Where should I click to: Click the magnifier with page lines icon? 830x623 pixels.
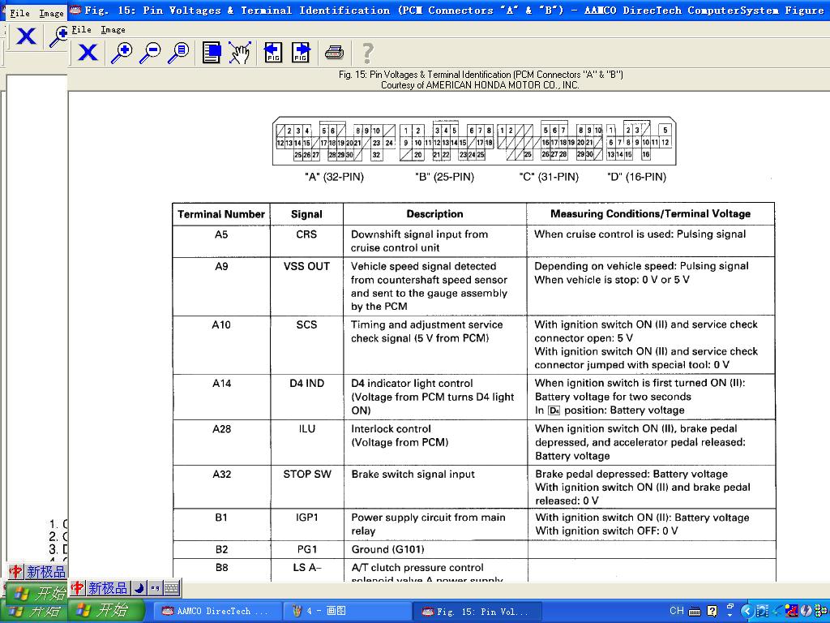(178, 53)
